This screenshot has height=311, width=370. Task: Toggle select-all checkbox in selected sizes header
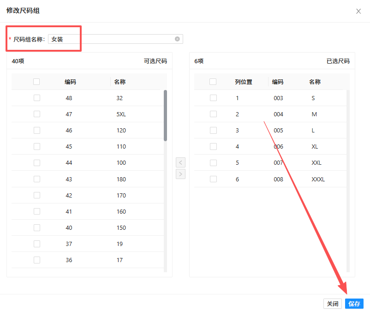tap(213, 82)
